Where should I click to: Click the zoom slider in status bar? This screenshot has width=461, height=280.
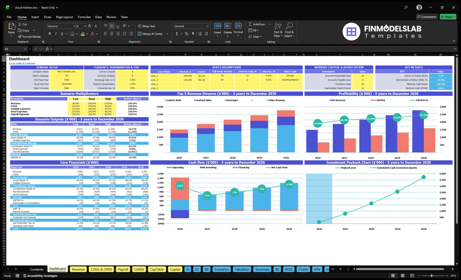click(x=432, y=276)
